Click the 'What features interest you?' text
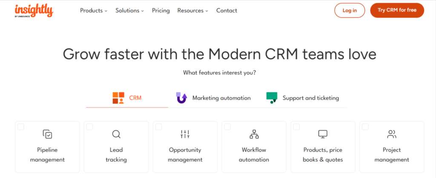 click(x=219, y=73)
